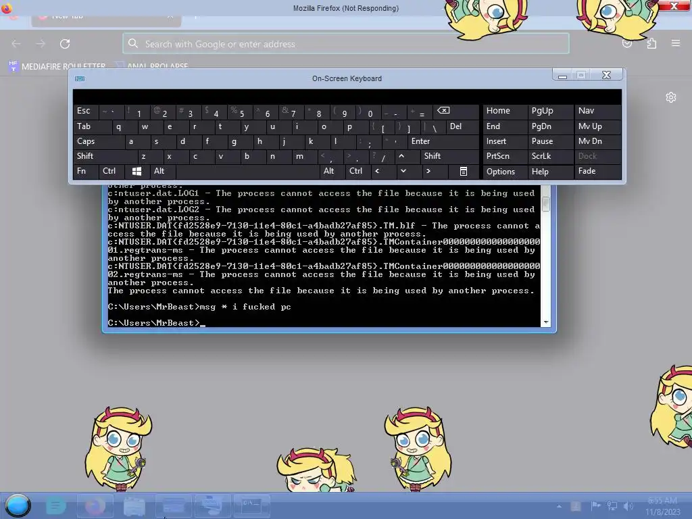Click the Enter key on the keyboard
The width and height of the screenshot is (692, 519).
click(x=443, y=142)
